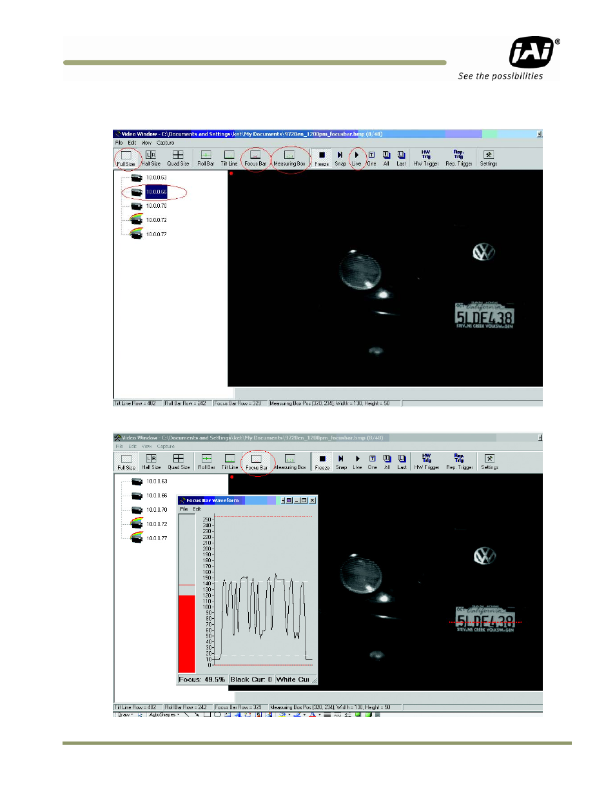
Task: Click One icon in lower Video Window toolbar
Action: pyautogui.click(x=373, y=462)
